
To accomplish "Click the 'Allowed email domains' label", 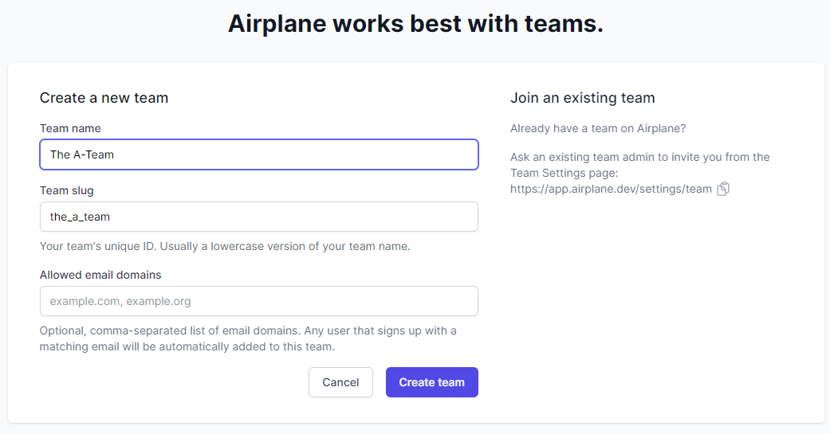I will [x=100, y=275].
